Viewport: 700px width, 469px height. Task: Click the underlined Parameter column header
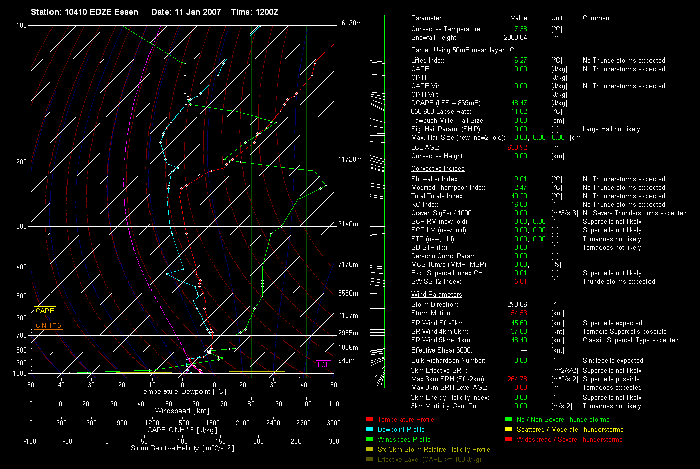pyautogui.click(x=426, y=18)
